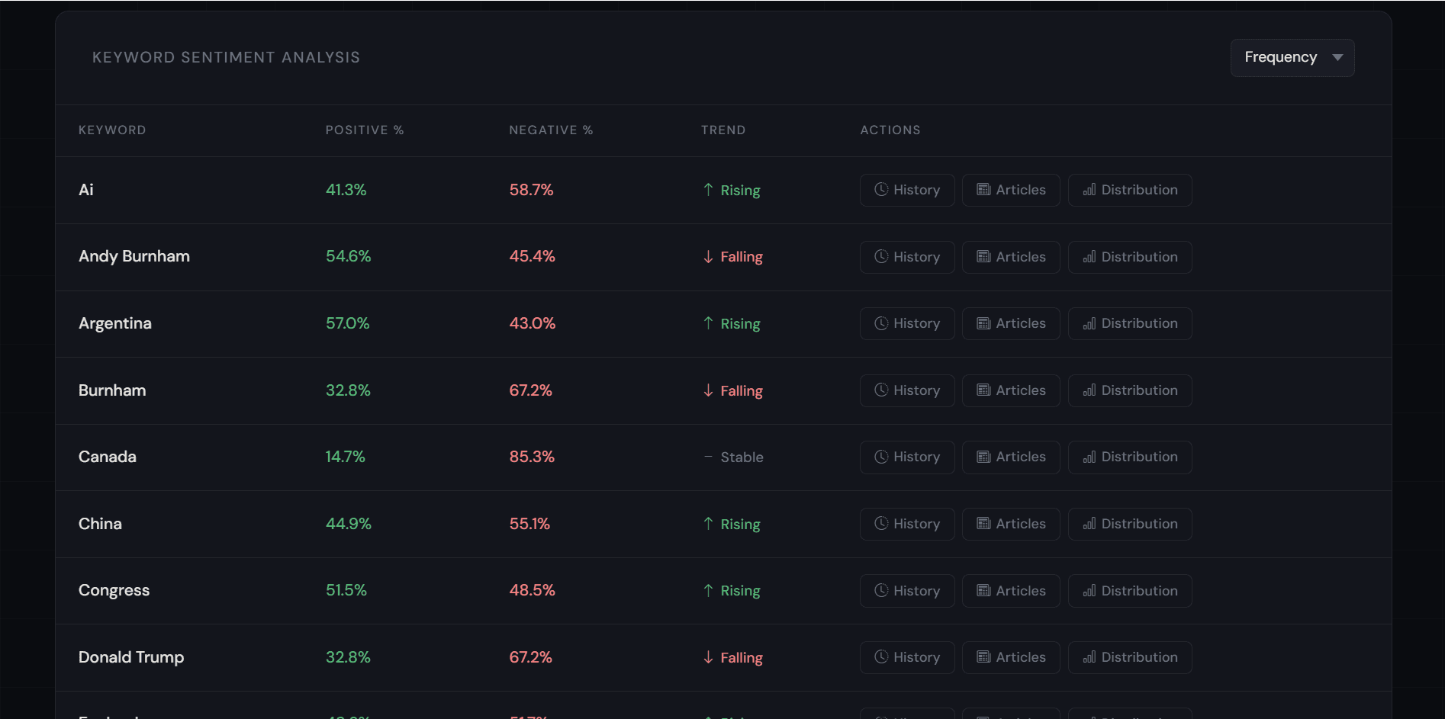Click negative value 45.4%

click(533, 256)
